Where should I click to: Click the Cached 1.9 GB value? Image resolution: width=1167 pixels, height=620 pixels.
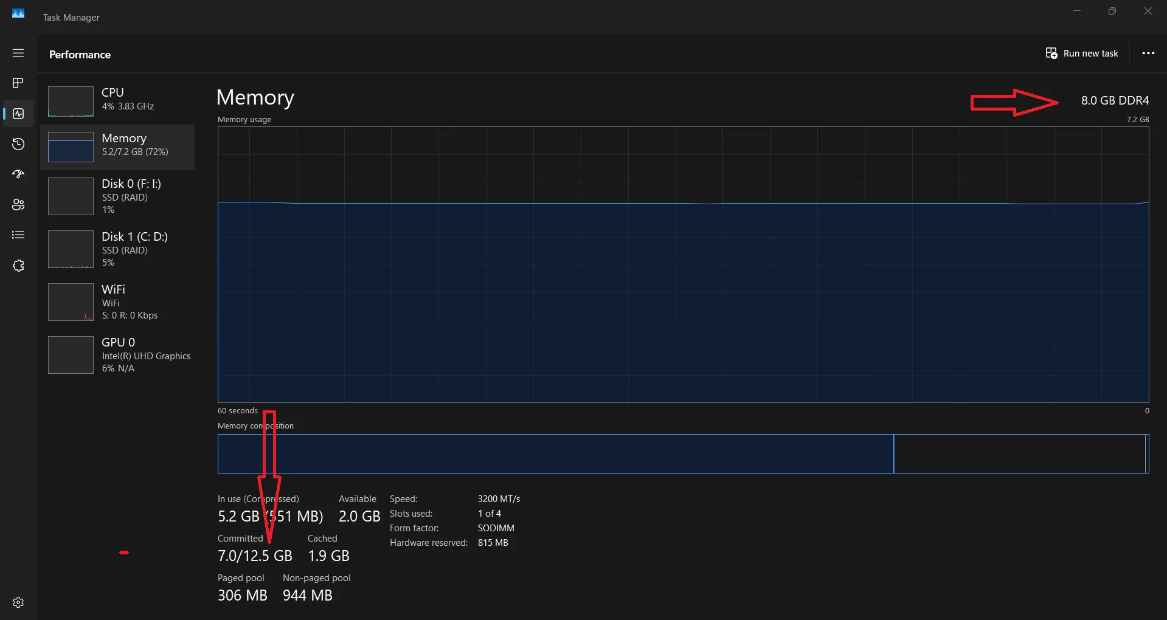click(x=328, y=556)
